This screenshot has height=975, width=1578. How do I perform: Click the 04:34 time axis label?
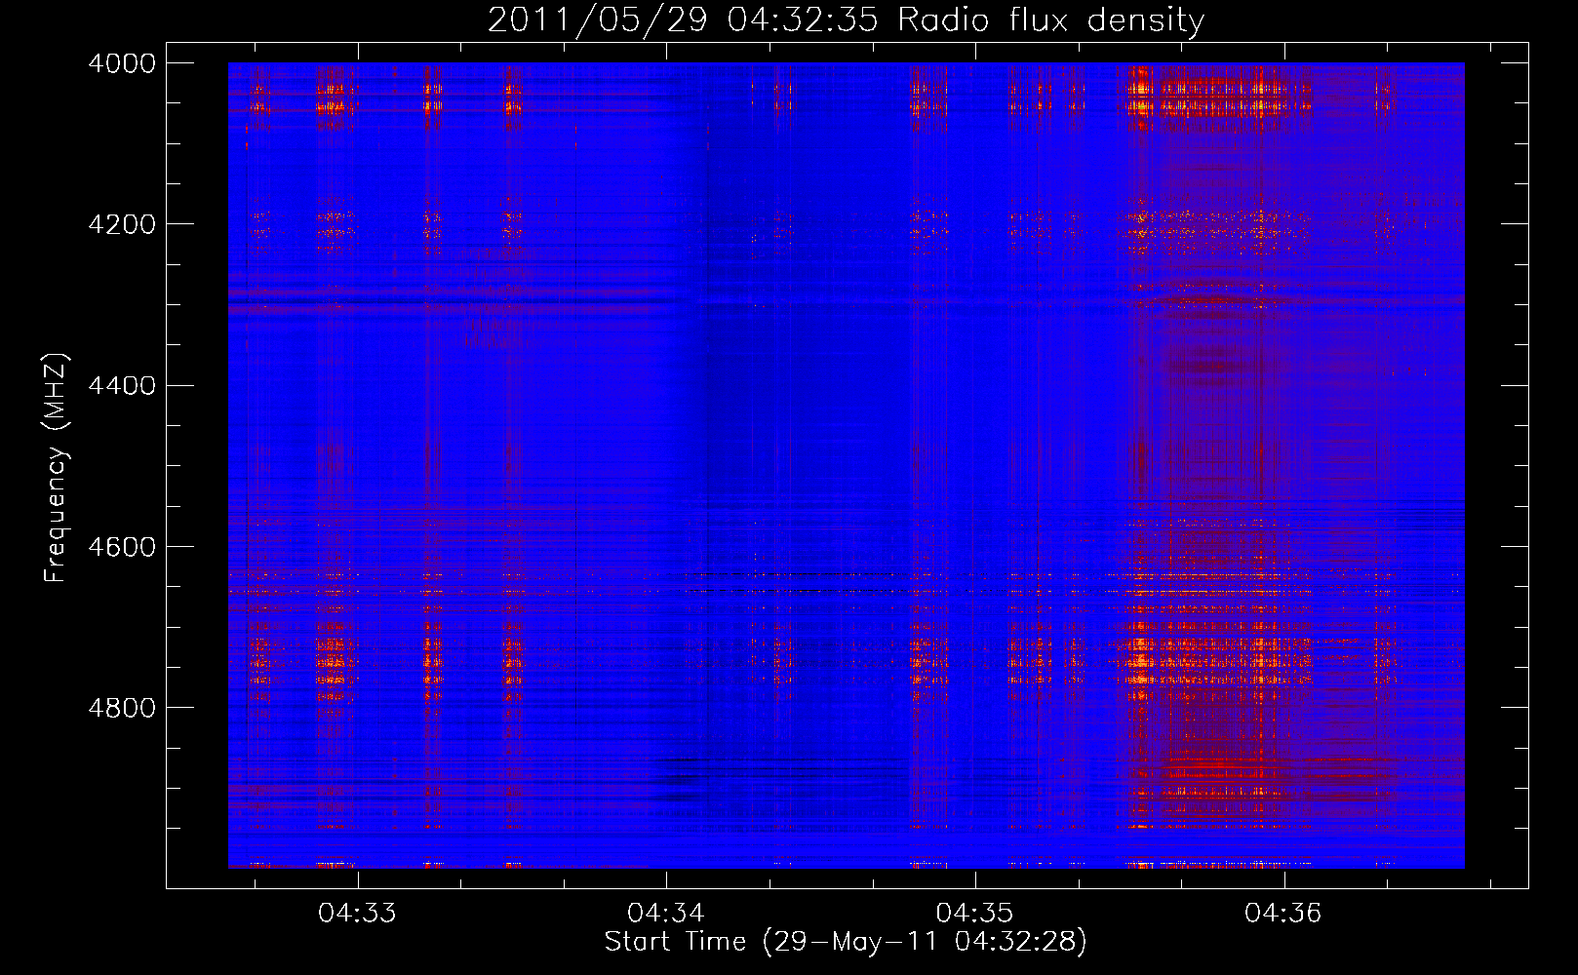[667, 914]
